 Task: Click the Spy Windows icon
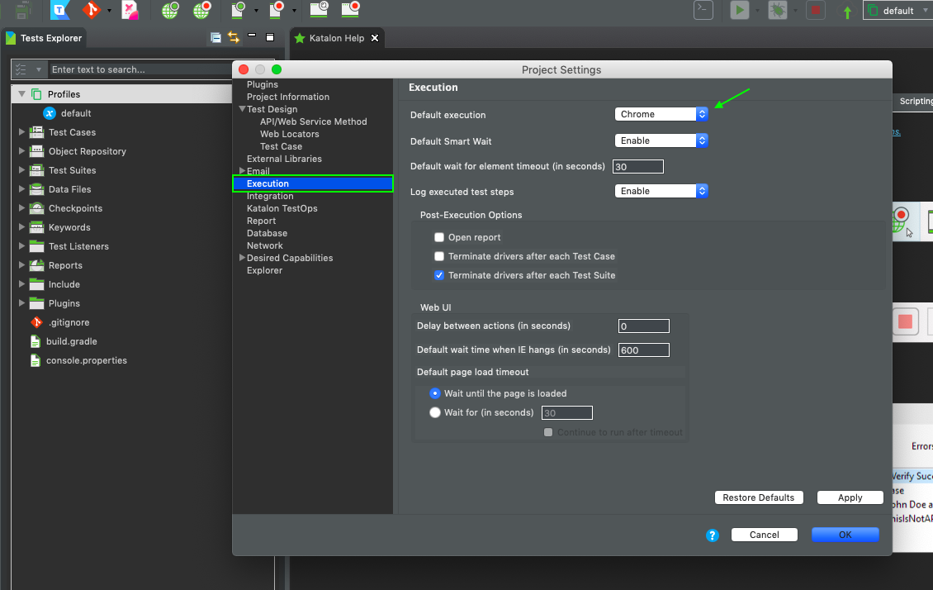click(x=319, y=9)
